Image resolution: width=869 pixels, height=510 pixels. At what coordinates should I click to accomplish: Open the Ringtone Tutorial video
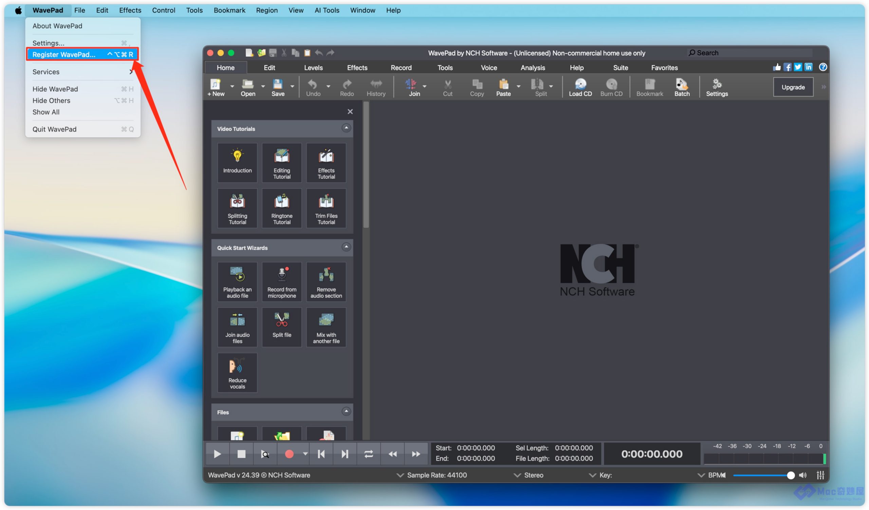coord(282,208)
